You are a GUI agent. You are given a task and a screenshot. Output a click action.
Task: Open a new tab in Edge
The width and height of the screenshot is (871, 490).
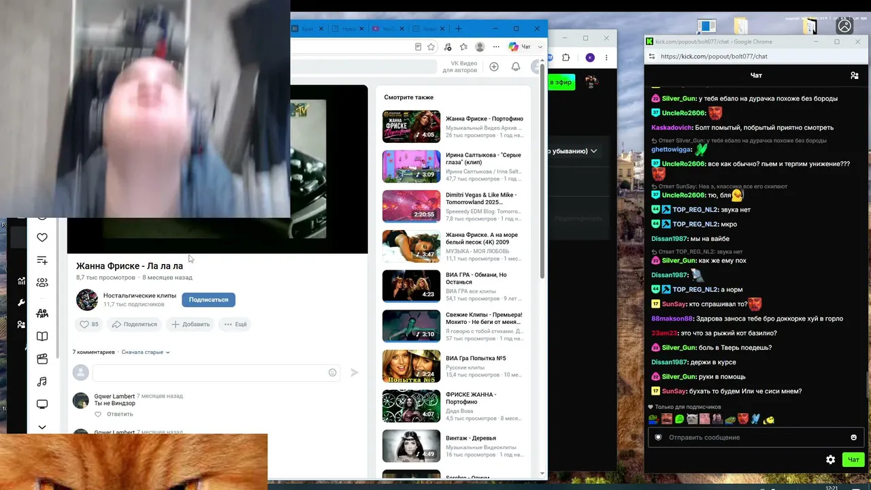pos(459,29)
